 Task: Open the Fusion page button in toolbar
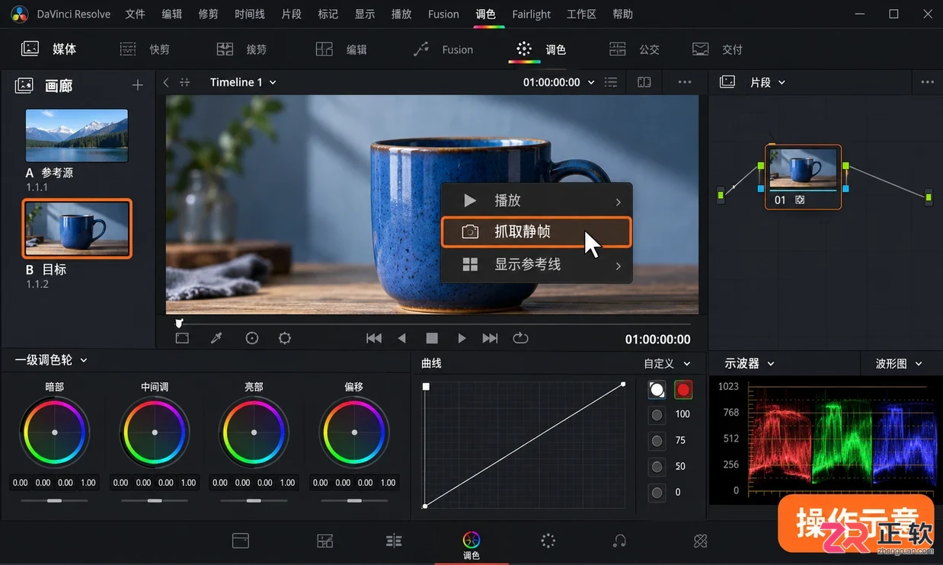pyautogui.click(x=443, y=49)
